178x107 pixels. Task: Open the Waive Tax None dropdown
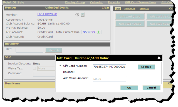(x=46, y=68)
